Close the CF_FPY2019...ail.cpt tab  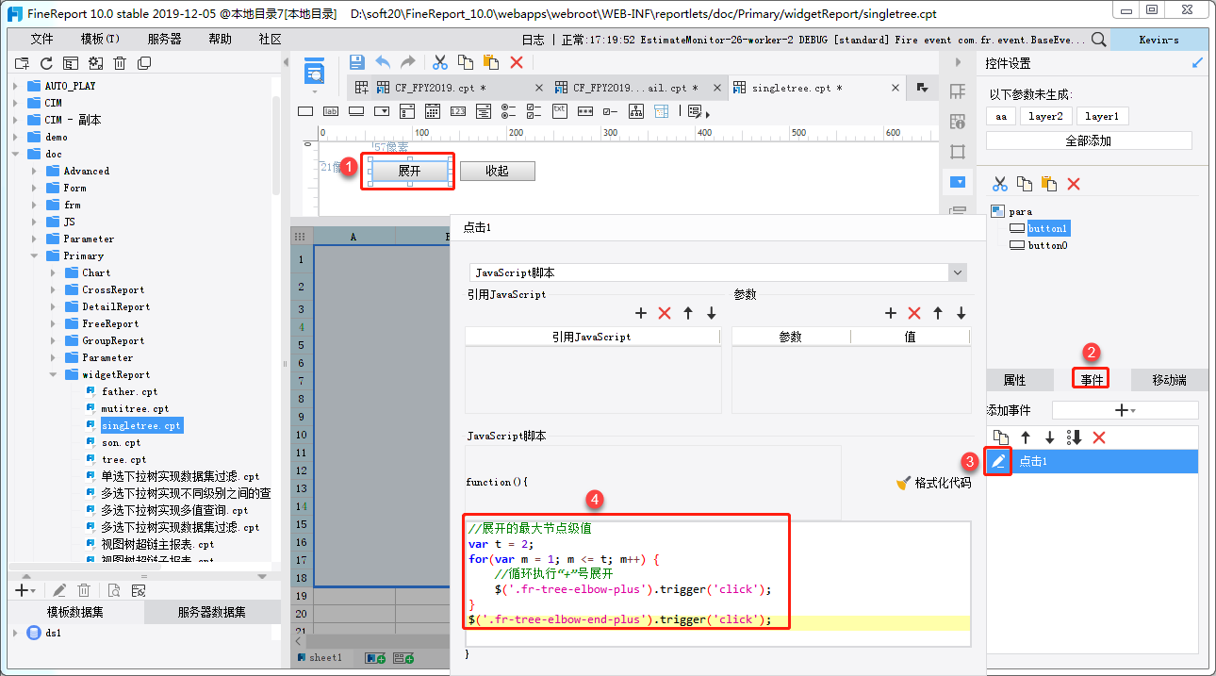pyautogui.click(x=717, y=88)
